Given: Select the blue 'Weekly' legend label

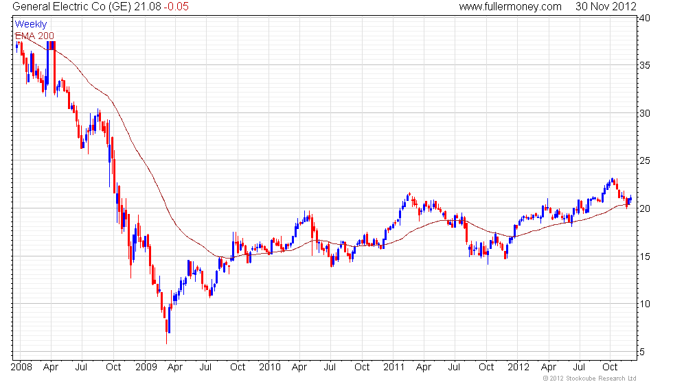Looking at the screenshot, I should tap(30, 25).
